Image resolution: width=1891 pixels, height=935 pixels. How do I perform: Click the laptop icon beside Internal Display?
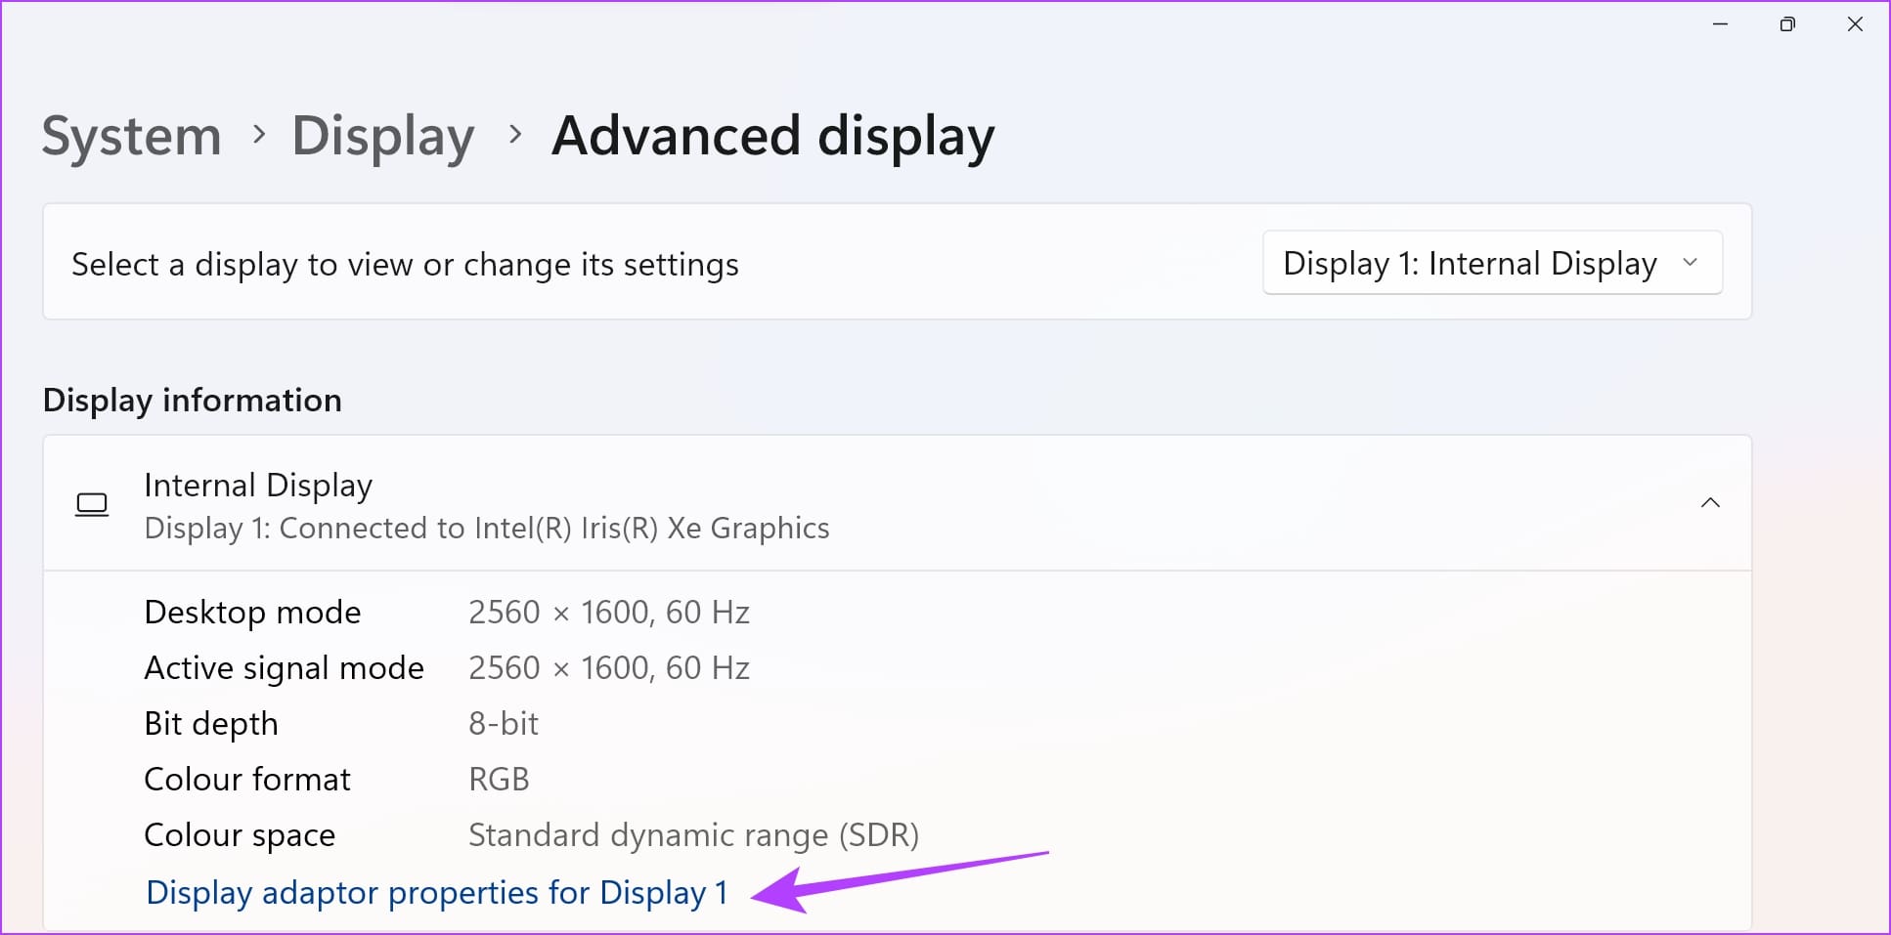click(x=92, y=504)
